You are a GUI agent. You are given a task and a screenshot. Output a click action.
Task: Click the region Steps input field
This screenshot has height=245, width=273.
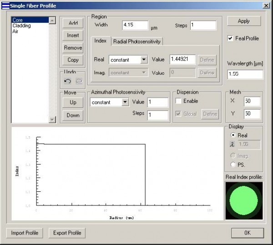pos(203,25)
